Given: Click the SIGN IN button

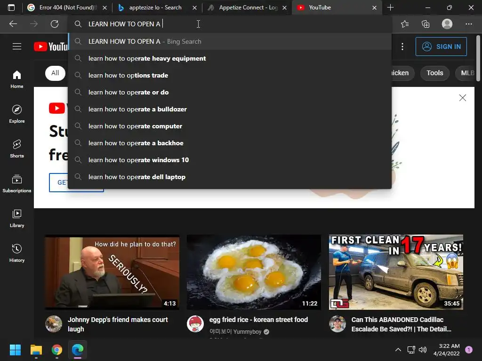Looking at the screenshot, I should pos(441,47).
